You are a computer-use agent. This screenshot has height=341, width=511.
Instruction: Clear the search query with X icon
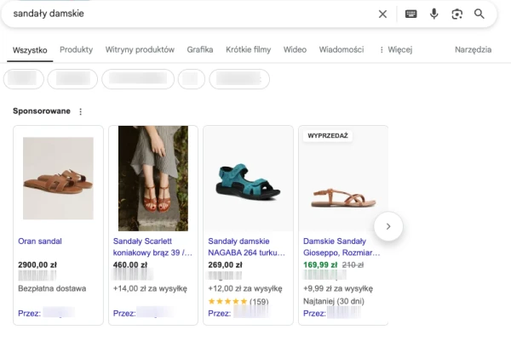382,14
